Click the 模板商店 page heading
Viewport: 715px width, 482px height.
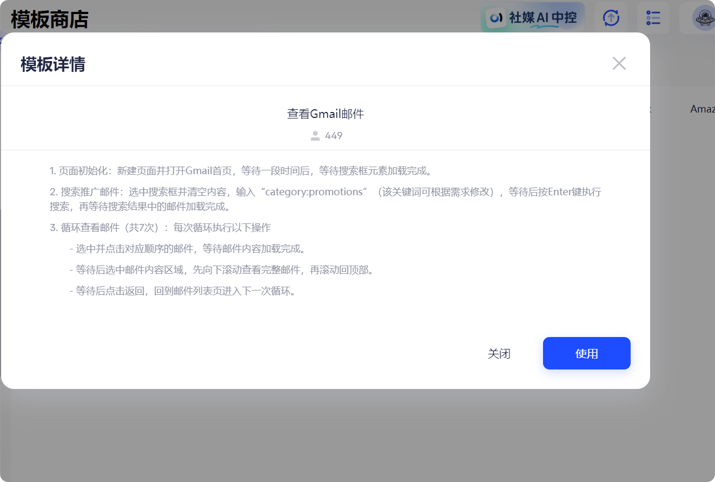tap(49, 18)
